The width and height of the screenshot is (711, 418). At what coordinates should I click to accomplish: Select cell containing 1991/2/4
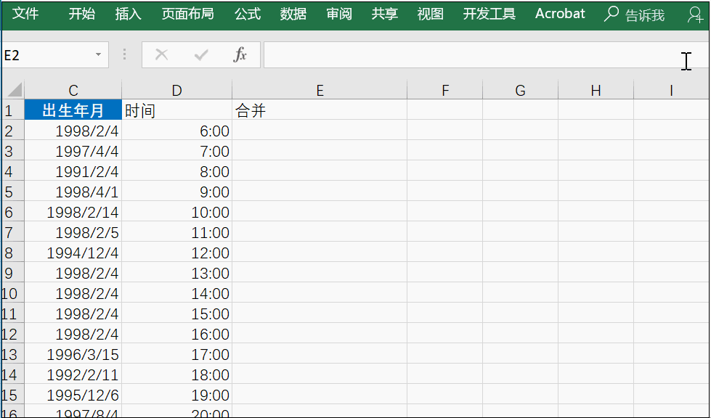click(x=73, y=171)
